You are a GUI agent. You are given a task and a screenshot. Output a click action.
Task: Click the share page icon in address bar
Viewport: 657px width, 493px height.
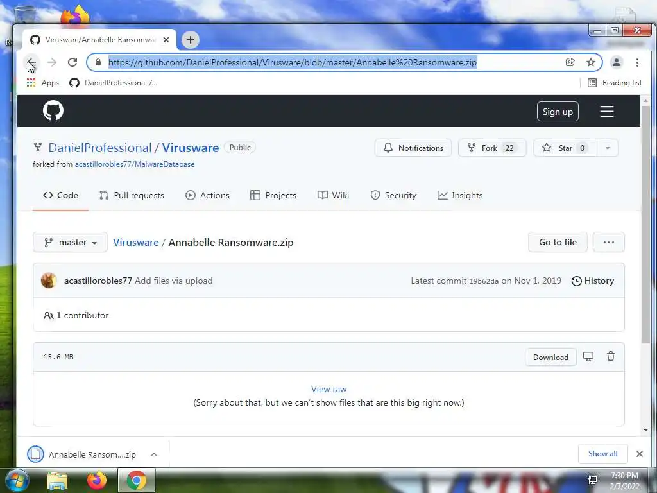point(570,62)
